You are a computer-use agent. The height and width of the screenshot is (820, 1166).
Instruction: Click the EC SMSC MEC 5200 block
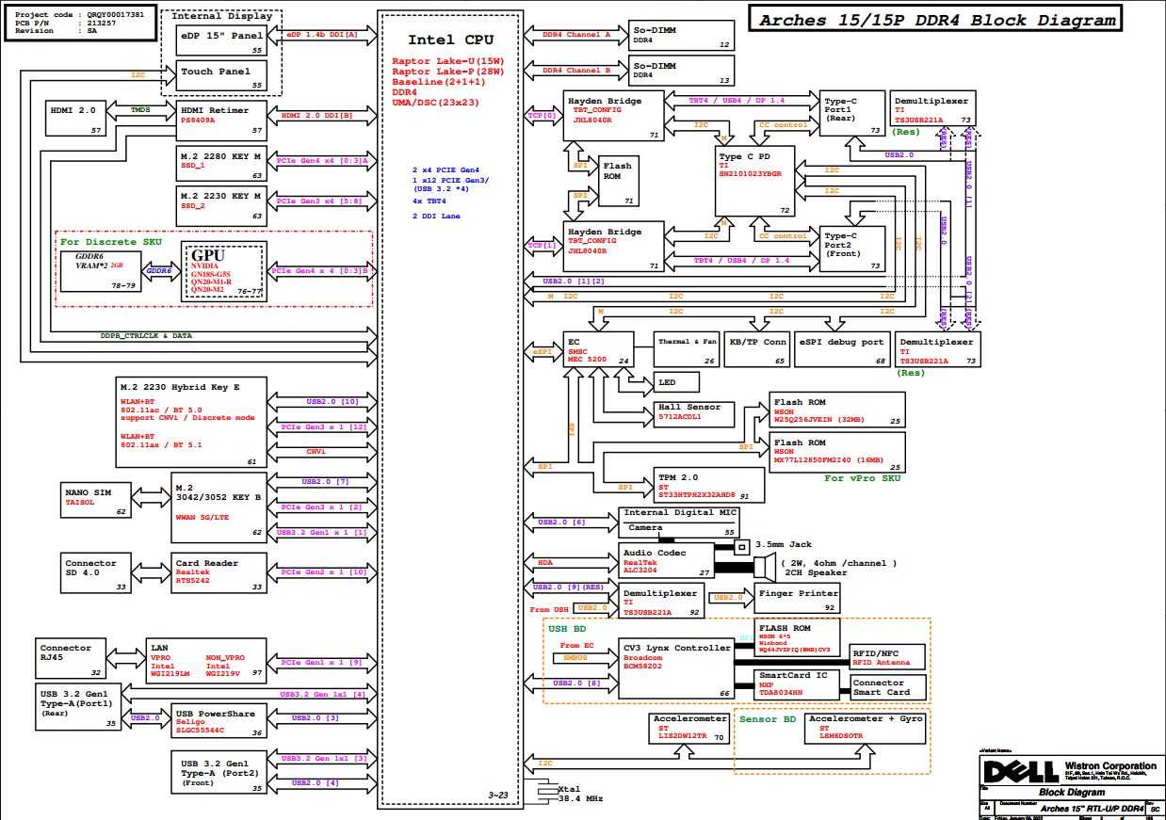pyautogui.click(x=598, y=349)
